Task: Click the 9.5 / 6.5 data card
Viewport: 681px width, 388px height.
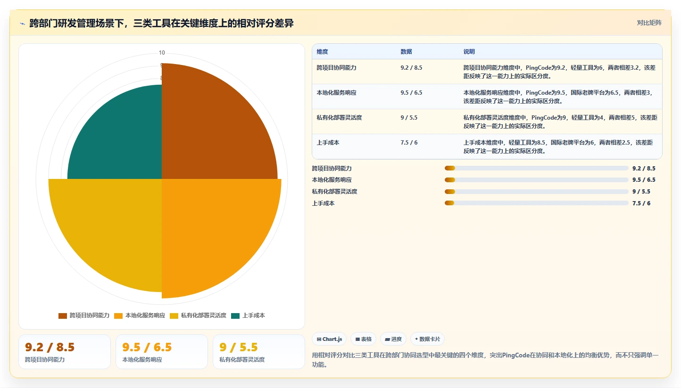Action: (x=162, y=352)
